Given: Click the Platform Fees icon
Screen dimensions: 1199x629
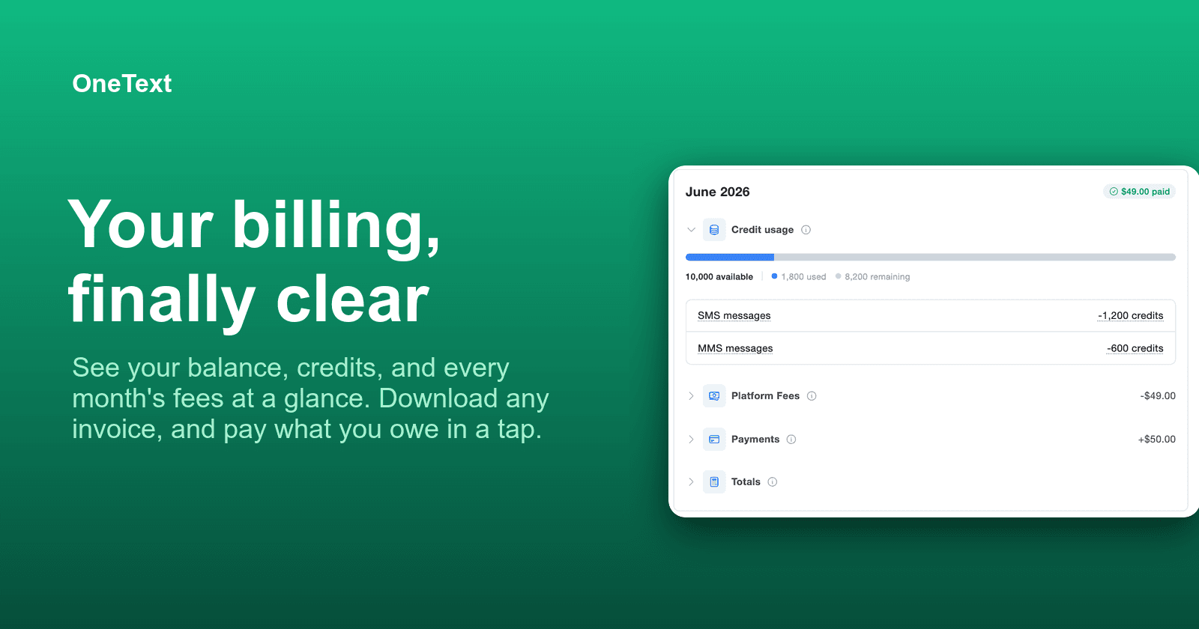Looking at the screenshot, I should pyautogui.click(x=714, y=396).
